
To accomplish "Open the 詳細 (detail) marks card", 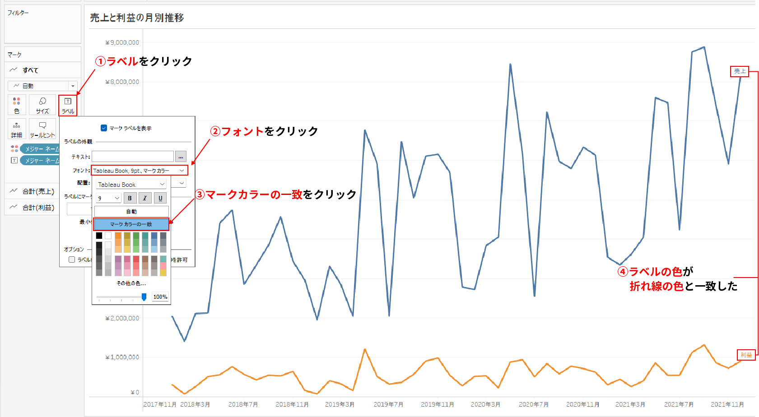I will click(x=17, y=129).
